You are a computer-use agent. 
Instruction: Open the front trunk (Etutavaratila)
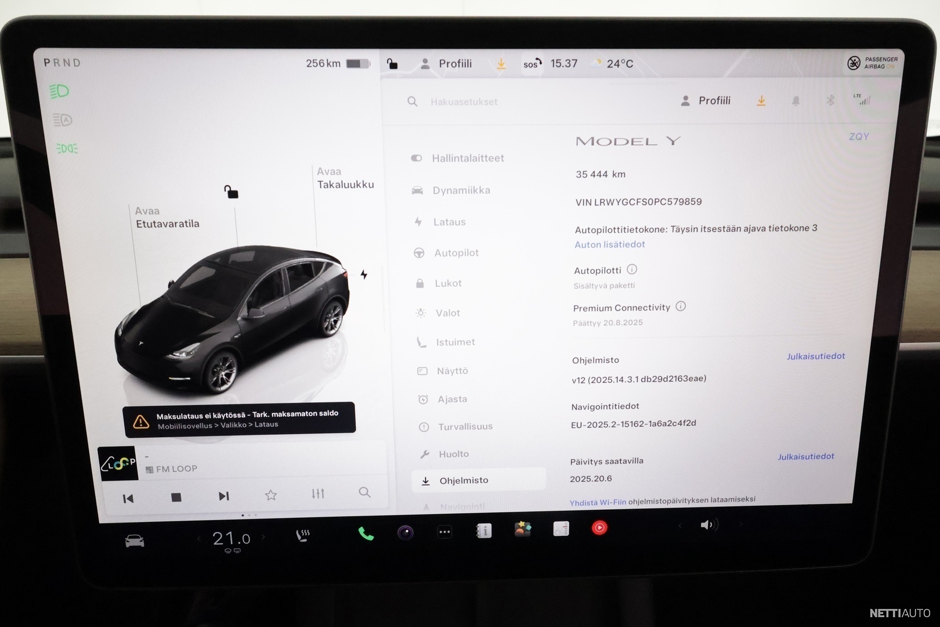[167, 217]
